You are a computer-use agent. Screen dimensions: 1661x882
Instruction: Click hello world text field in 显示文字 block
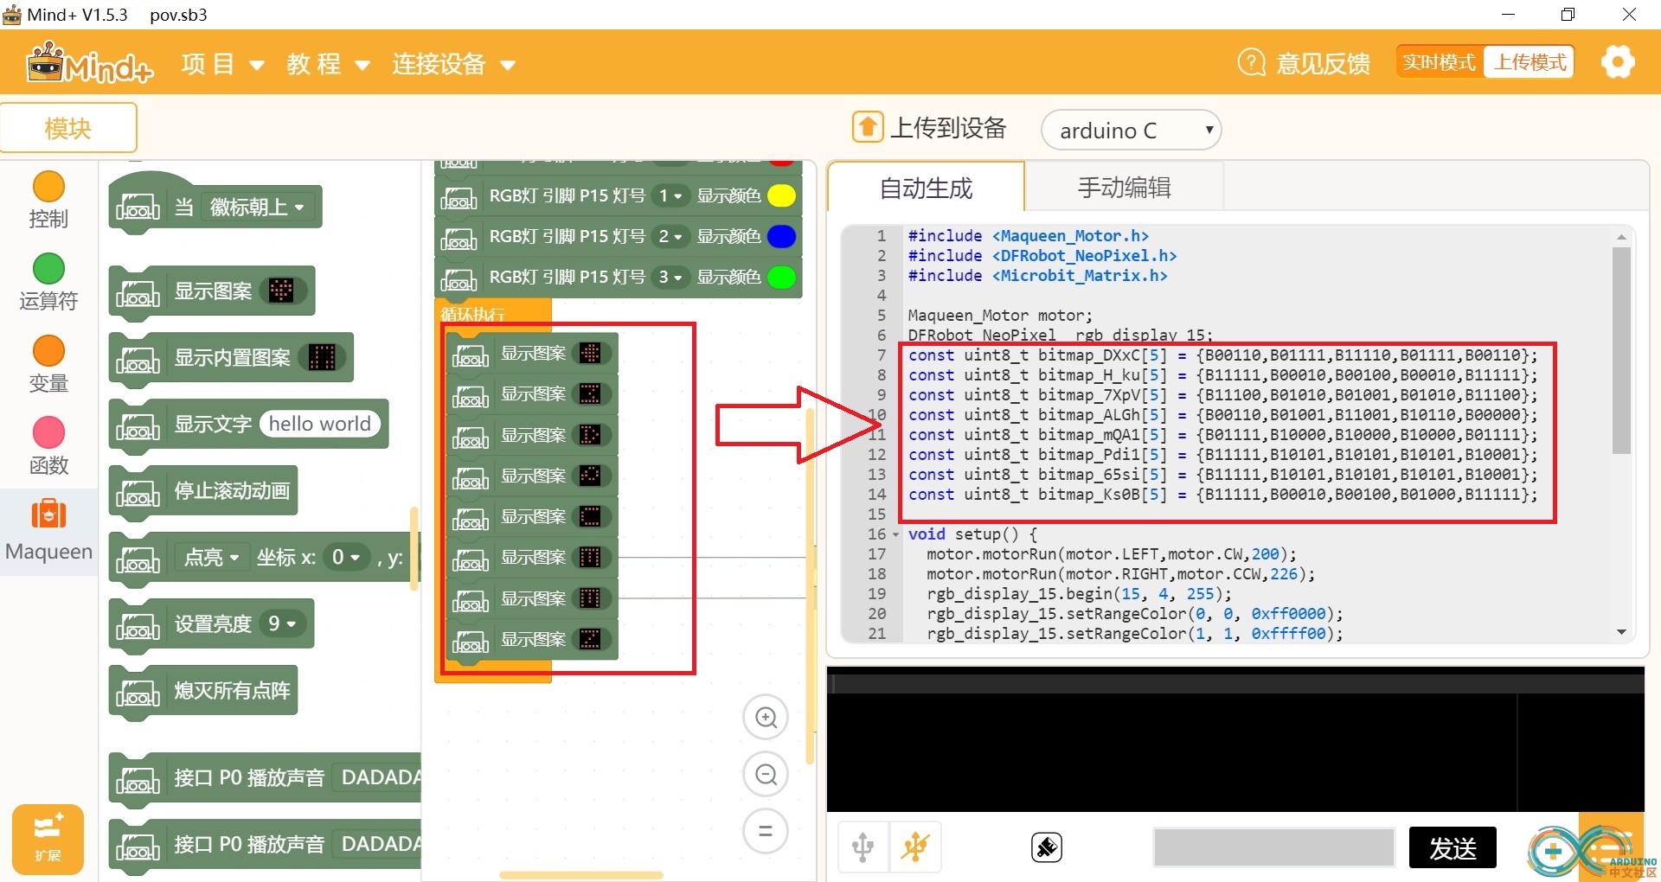(x=320, y=424)
